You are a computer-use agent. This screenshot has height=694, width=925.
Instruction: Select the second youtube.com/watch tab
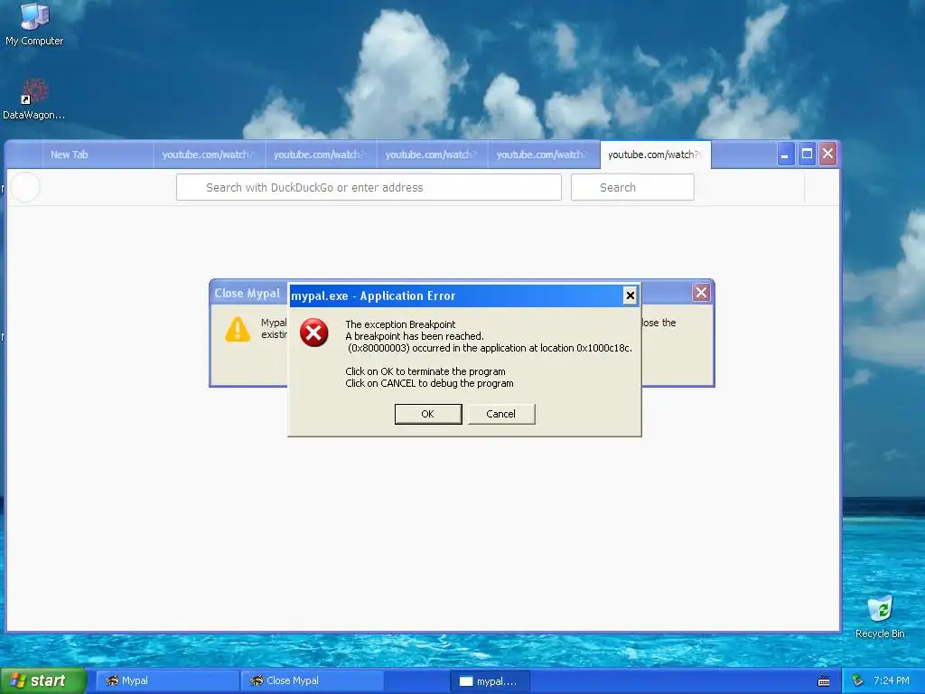[x=321, y=155]
